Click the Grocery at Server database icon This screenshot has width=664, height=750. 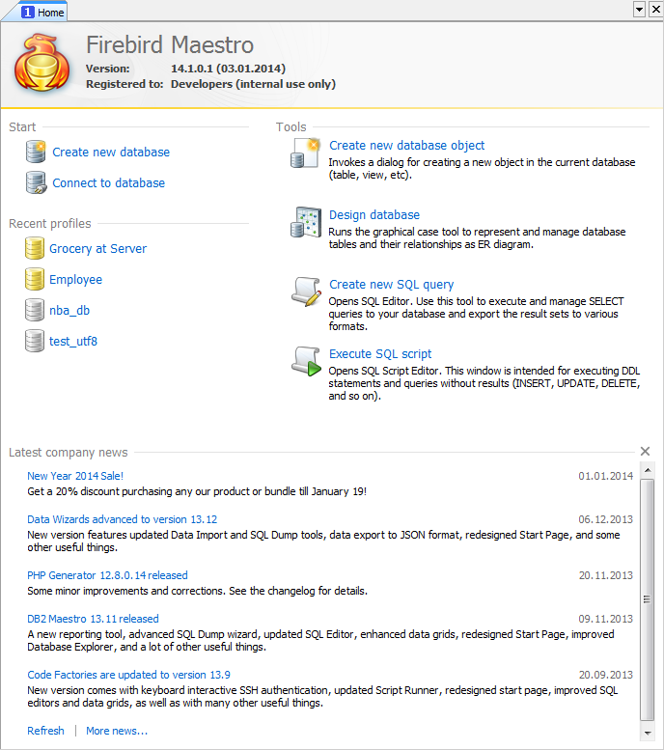point(35,248)
